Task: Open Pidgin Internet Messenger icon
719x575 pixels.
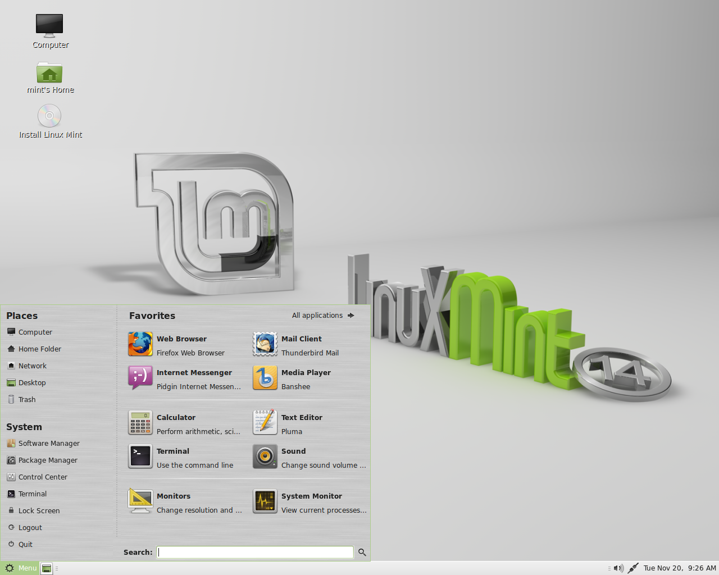Action: click(140, 378)
